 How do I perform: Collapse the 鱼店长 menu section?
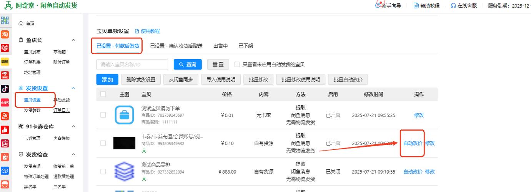click(x=73, y=40)
